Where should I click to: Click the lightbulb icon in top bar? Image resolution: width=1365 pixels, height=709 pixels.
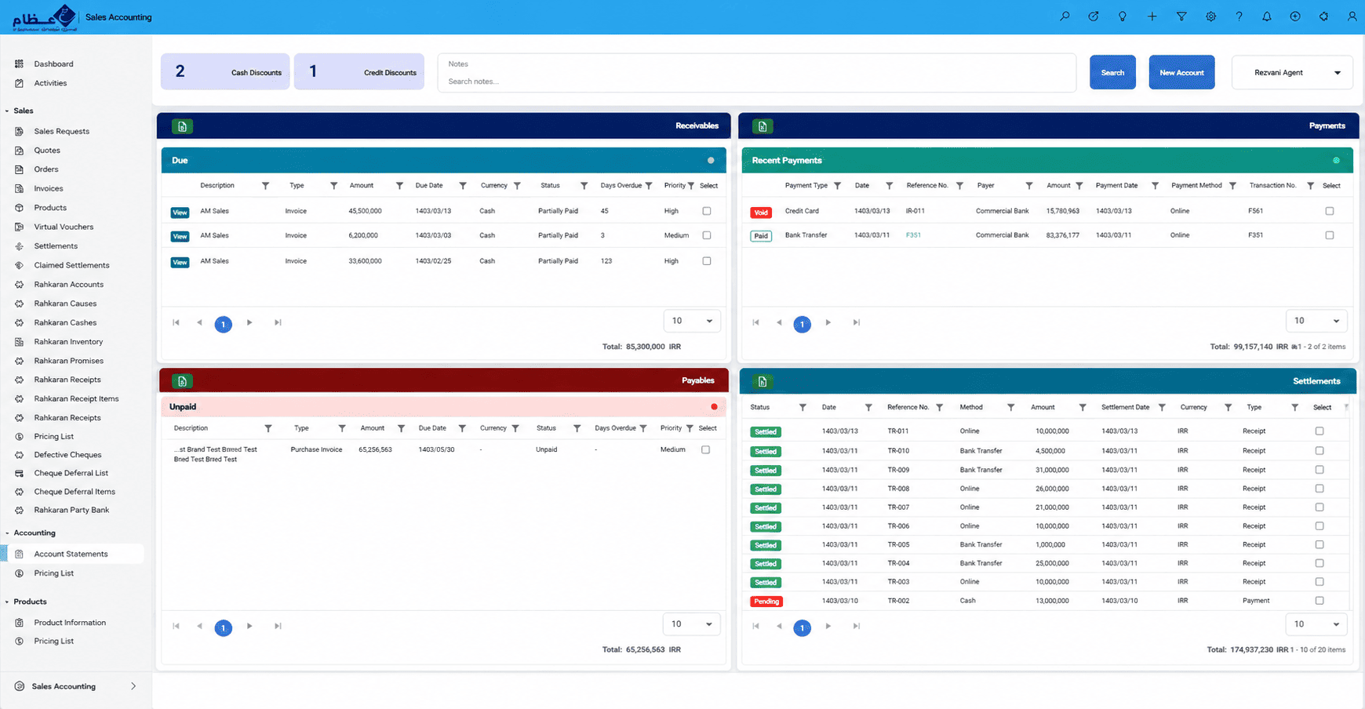tap(1123, 16)
